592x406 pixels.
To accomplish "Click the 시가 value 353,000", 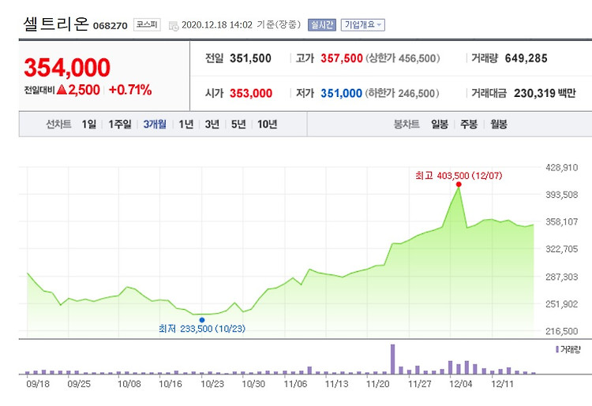I will pos(251,93).
